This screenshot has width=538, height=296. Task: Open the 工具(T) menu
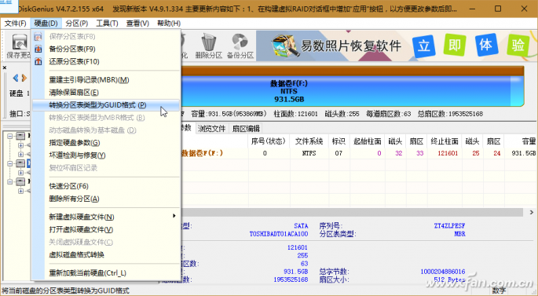point(107,24)
